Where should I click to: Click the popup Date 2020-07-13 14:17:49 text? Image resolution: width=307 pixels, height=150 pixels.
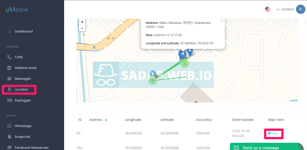(x=164, y=35)
